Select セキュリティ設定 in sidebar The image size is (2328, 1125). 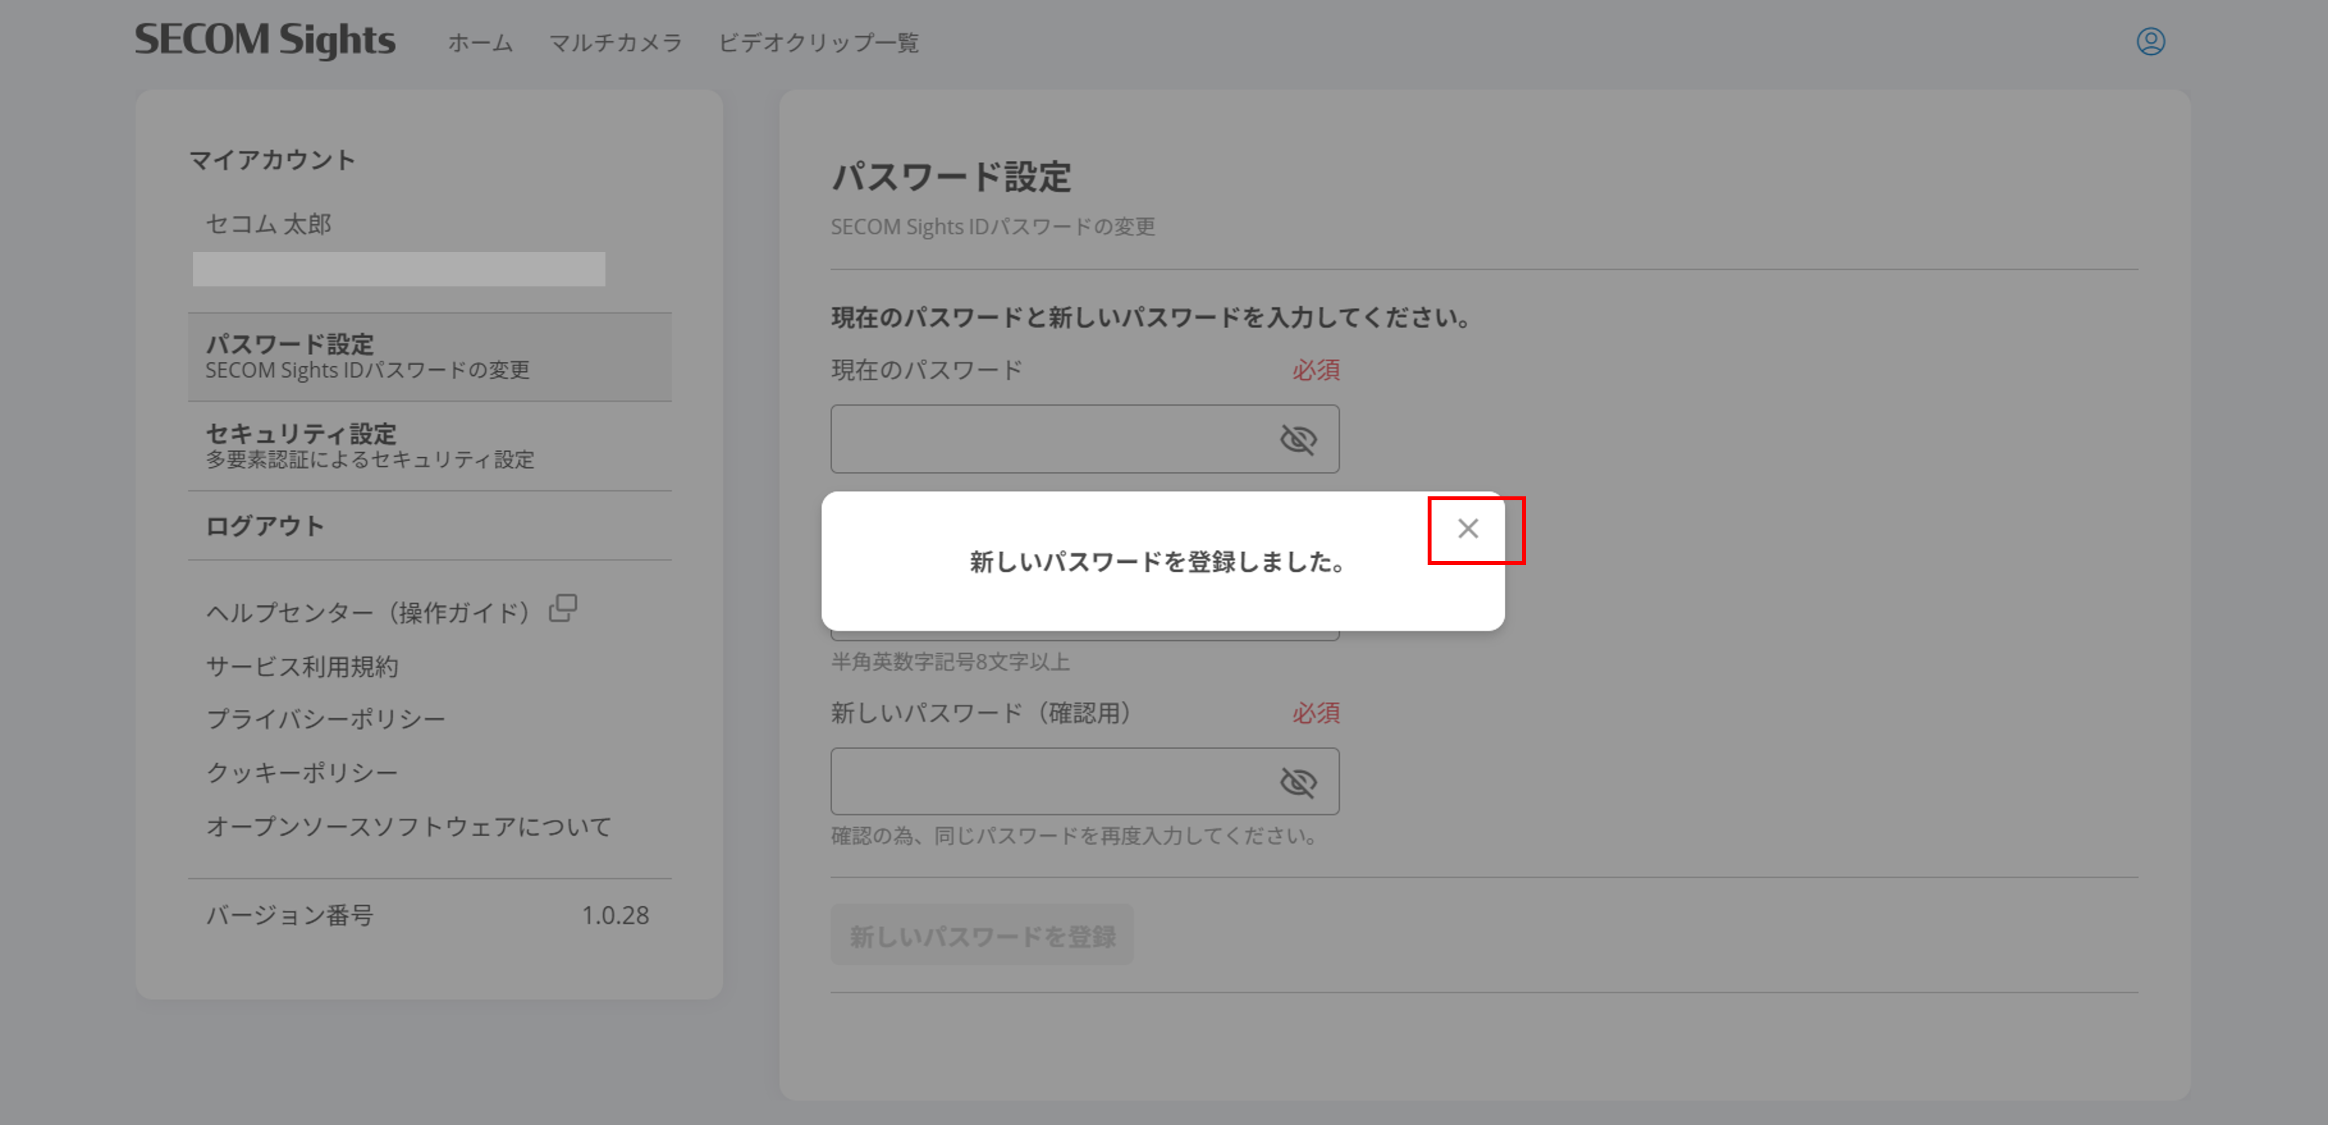430,447
